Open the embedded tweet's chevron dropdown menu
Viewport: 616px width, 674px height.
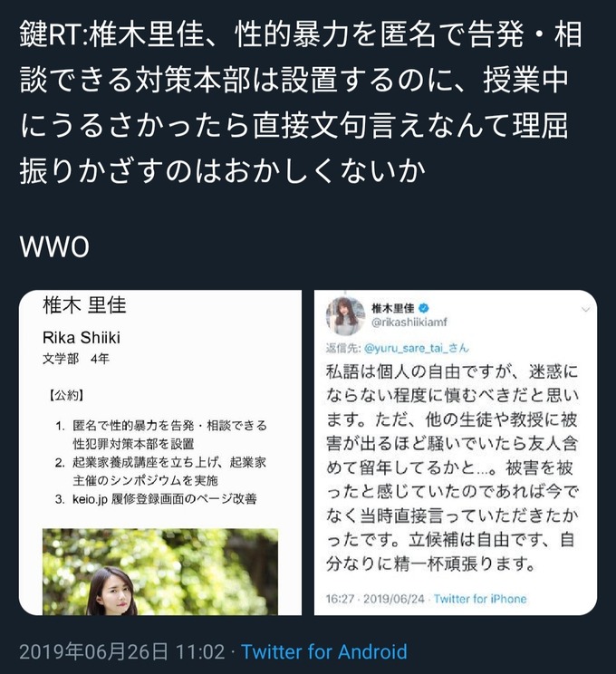pos(585,309)
